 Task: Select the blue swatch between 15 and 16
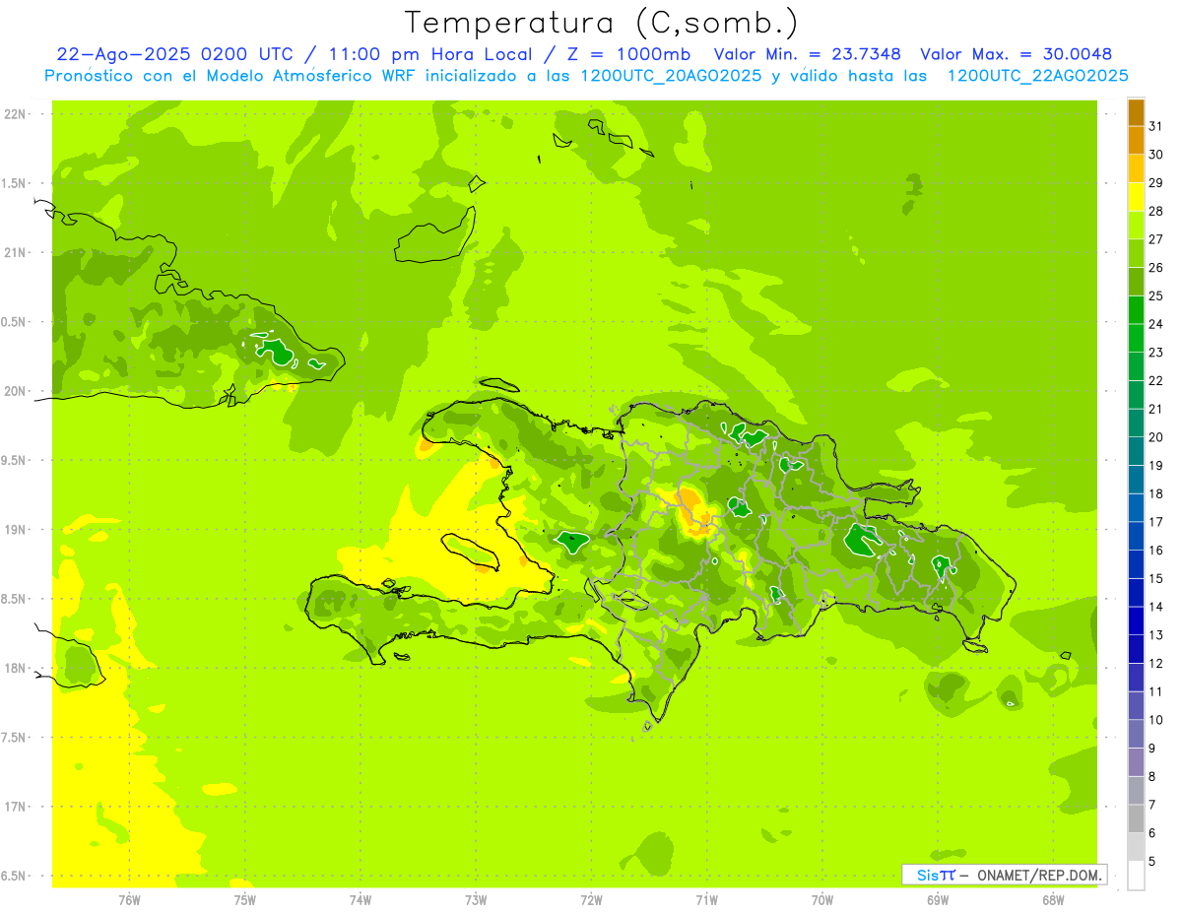(x=1136, y=564)
